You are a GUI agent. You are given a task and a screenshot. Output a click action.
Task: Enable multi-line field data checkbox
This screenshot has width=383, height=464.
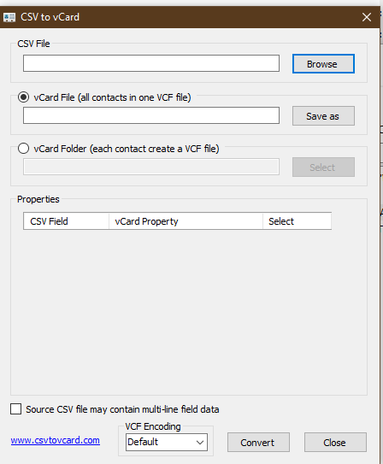pos(15,409)
